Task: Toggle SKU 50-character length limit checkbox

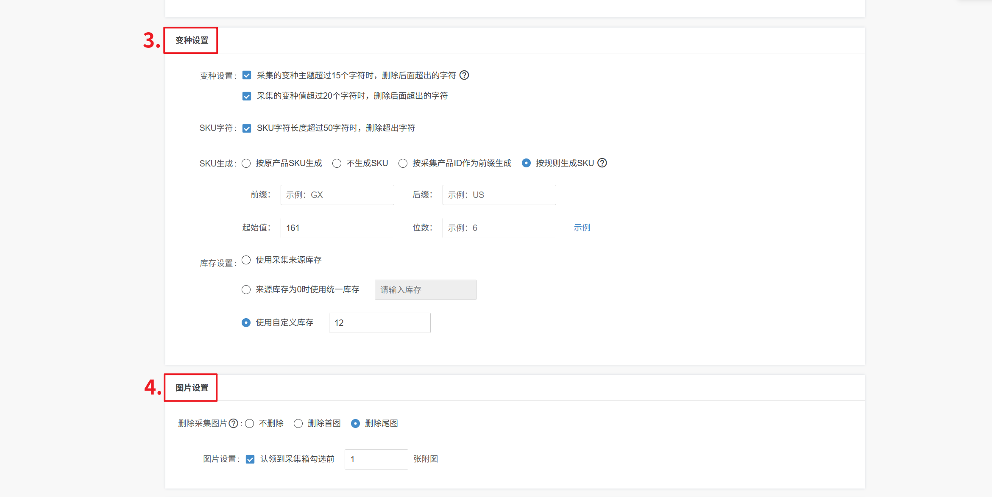Action: point(247,128)
